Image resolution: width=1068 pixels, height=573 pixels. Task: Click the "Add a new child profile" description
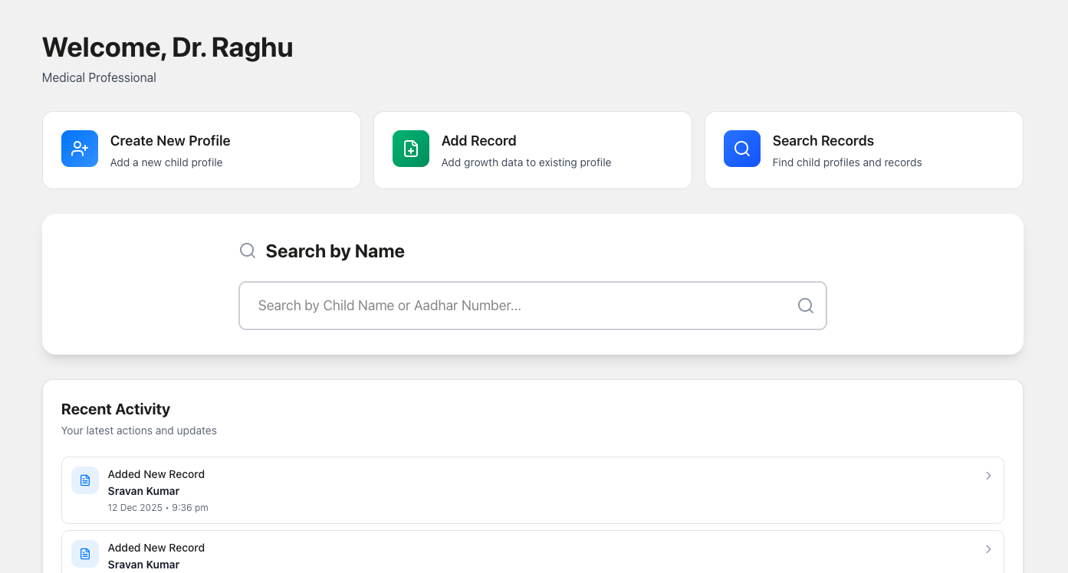[166, 162]
